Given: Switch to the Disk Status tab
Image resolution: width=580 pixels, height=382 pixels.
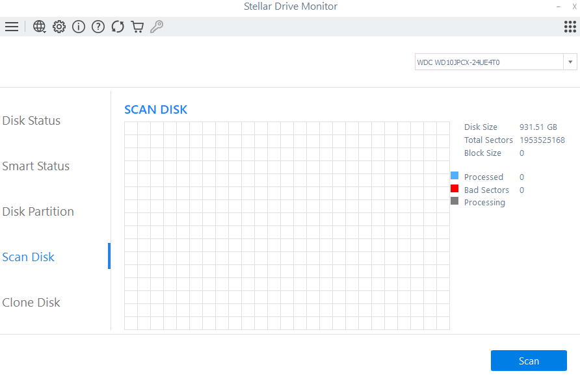Looking at the screenshot, I should [x=31, y=120].
